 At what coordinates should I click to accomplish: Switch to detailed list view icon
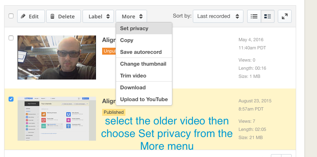(268, 16)
